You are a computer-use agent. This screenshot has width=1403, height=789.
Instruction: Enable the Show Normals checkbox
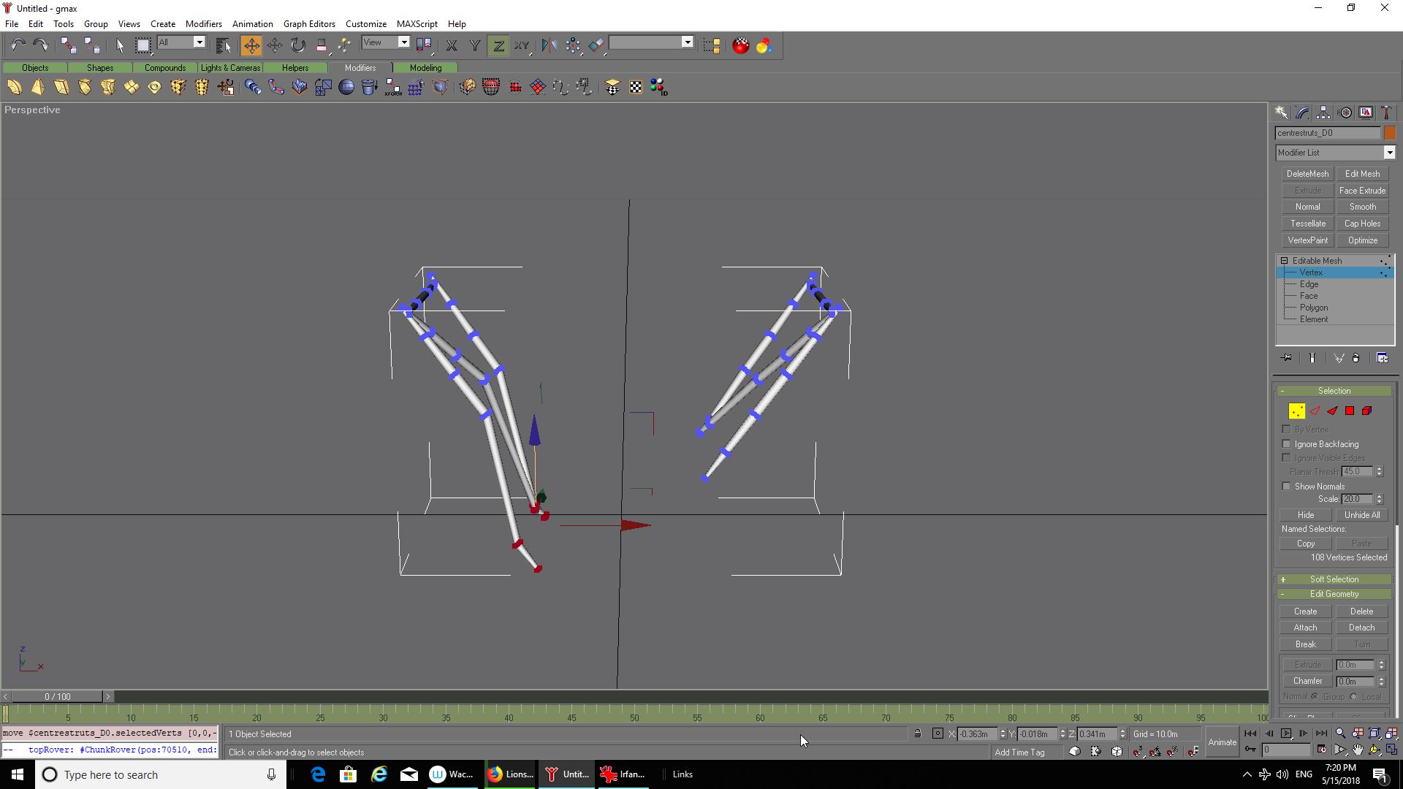click(1287, 487)
